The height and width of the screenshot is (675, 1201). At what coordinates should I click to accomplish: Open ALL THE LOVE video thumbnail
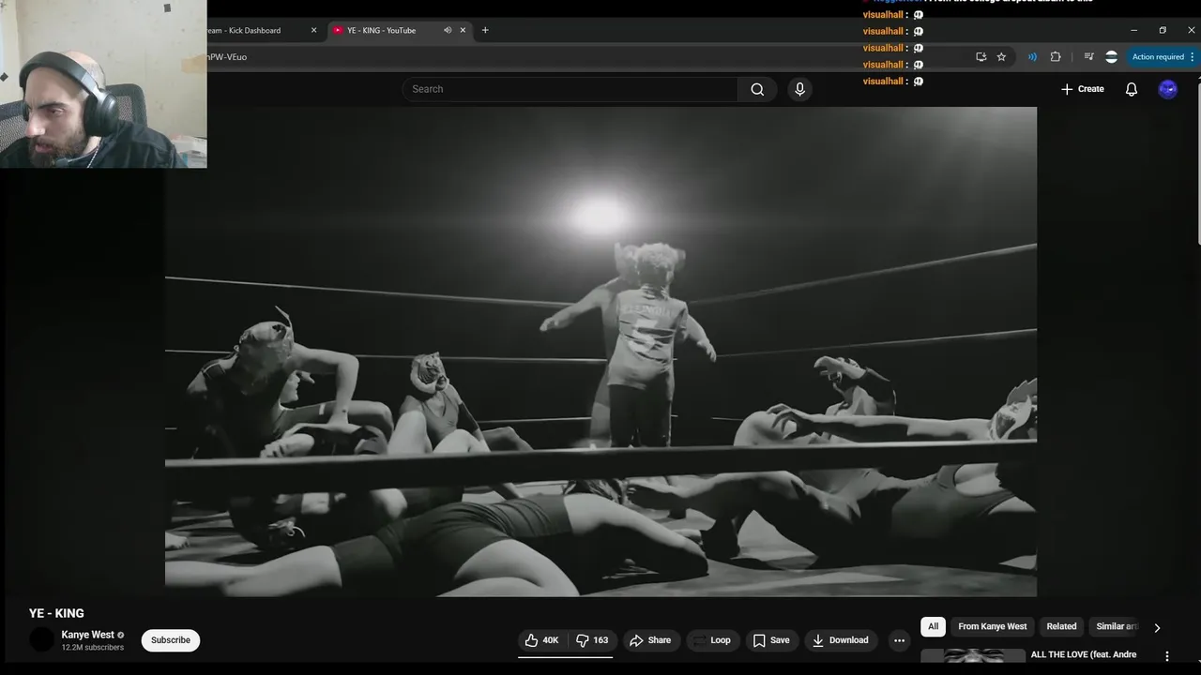[x=973, y=657]
